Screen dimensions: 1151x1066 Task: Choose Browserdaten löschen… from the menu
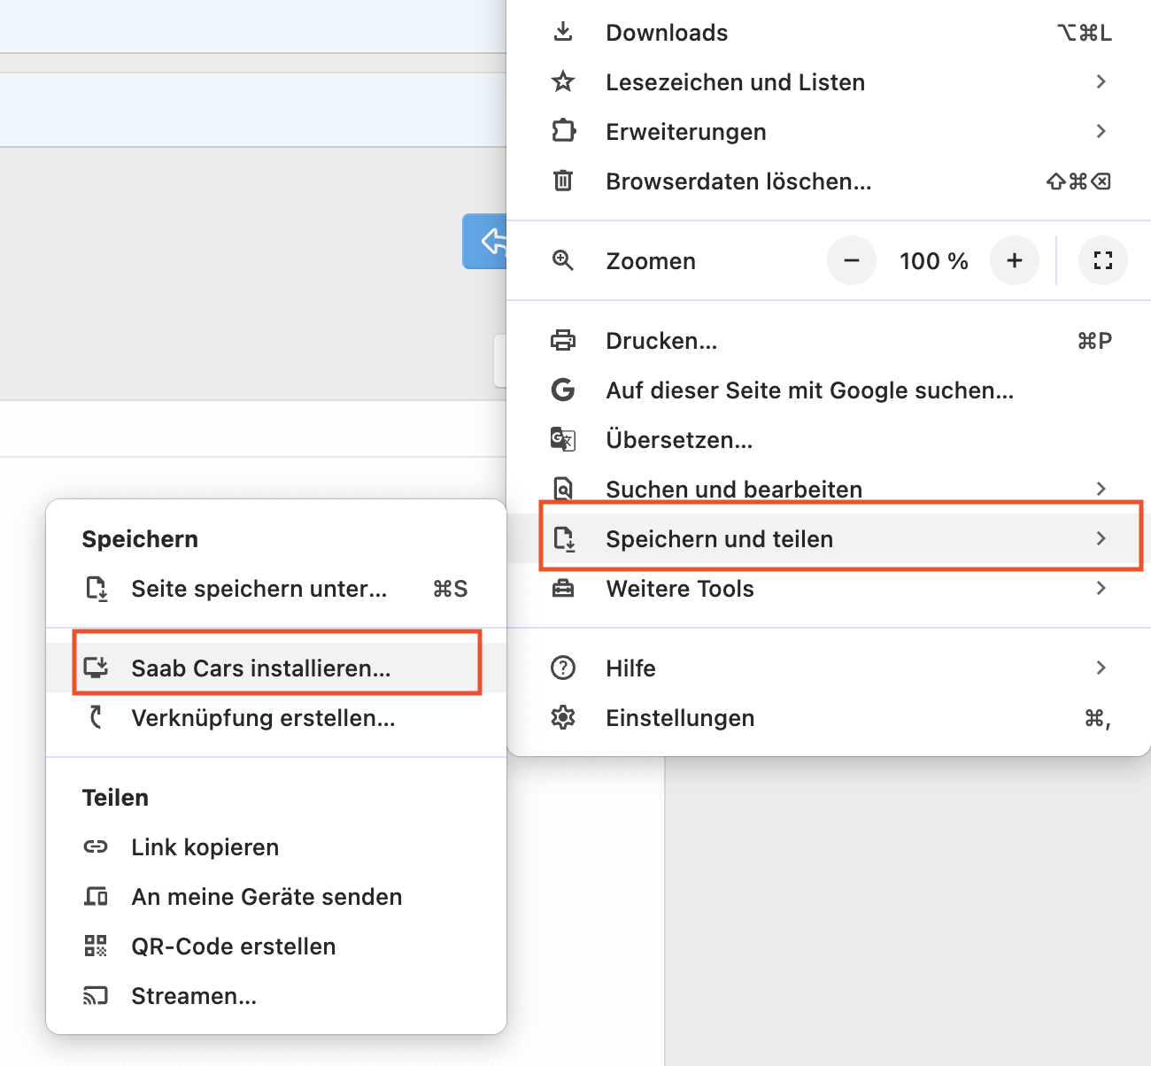(x=829, y=181)
